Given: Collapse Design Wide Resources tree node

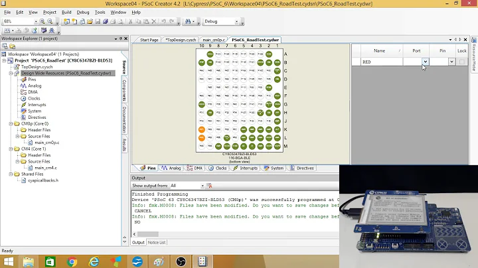Looking at the screenshot, I should [11, 73].
